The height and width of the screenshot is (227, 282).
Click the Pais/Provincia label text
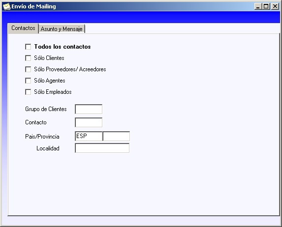point(42,137)
